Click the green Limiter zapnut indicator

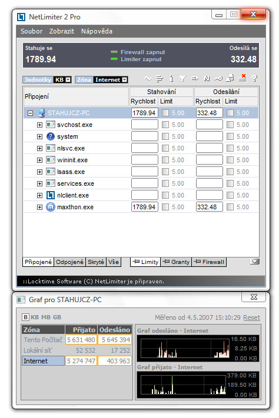(x=114, y=59)
